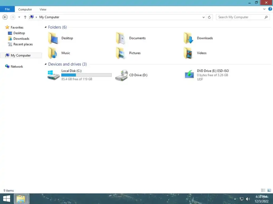Open the address bar history dropdown
Image resolution: width=273 pixels, height=204 pixels.
coord(203,17)
